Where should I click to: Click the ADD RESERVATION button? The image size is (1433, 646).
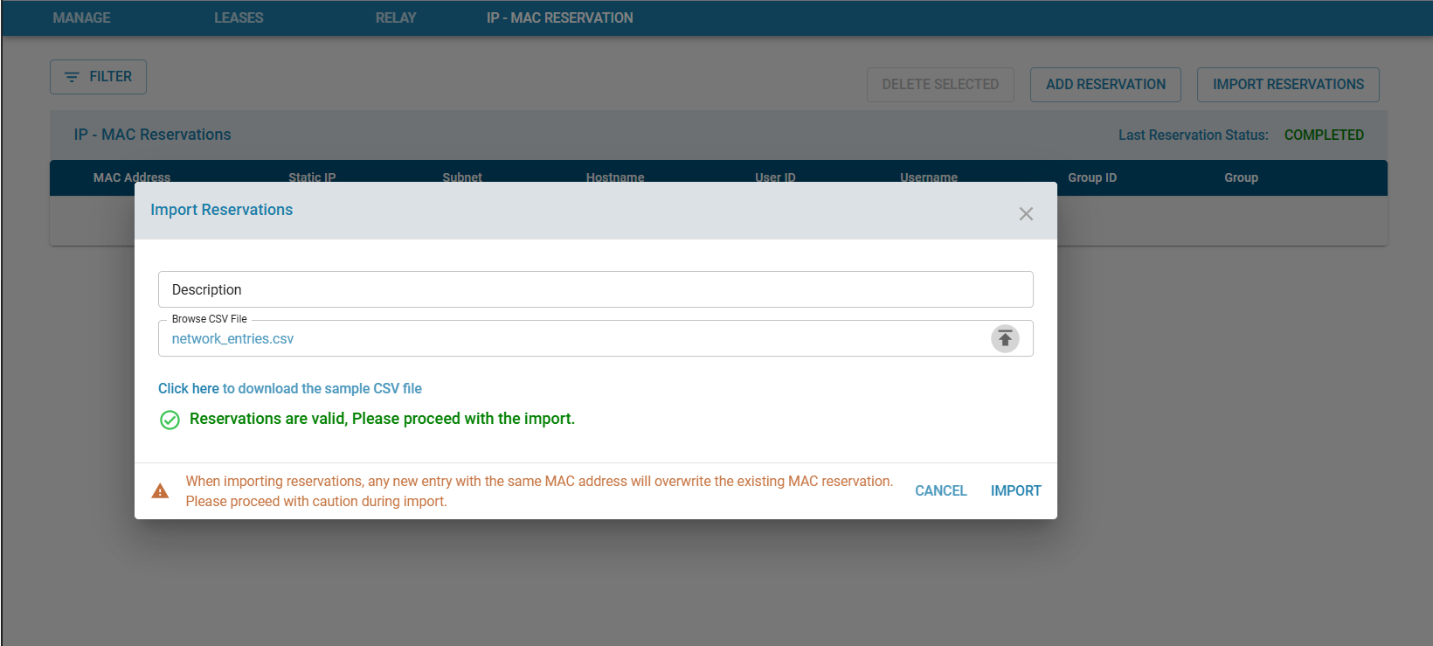coord(1105,85)
